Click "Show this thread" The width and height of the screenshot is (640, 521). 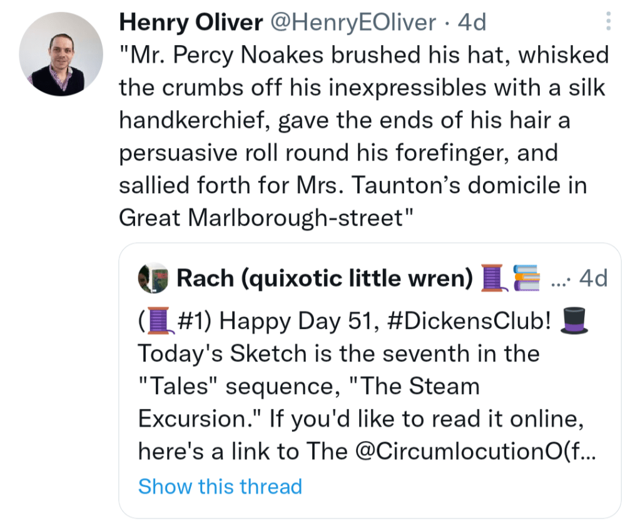tap(220, 486)
